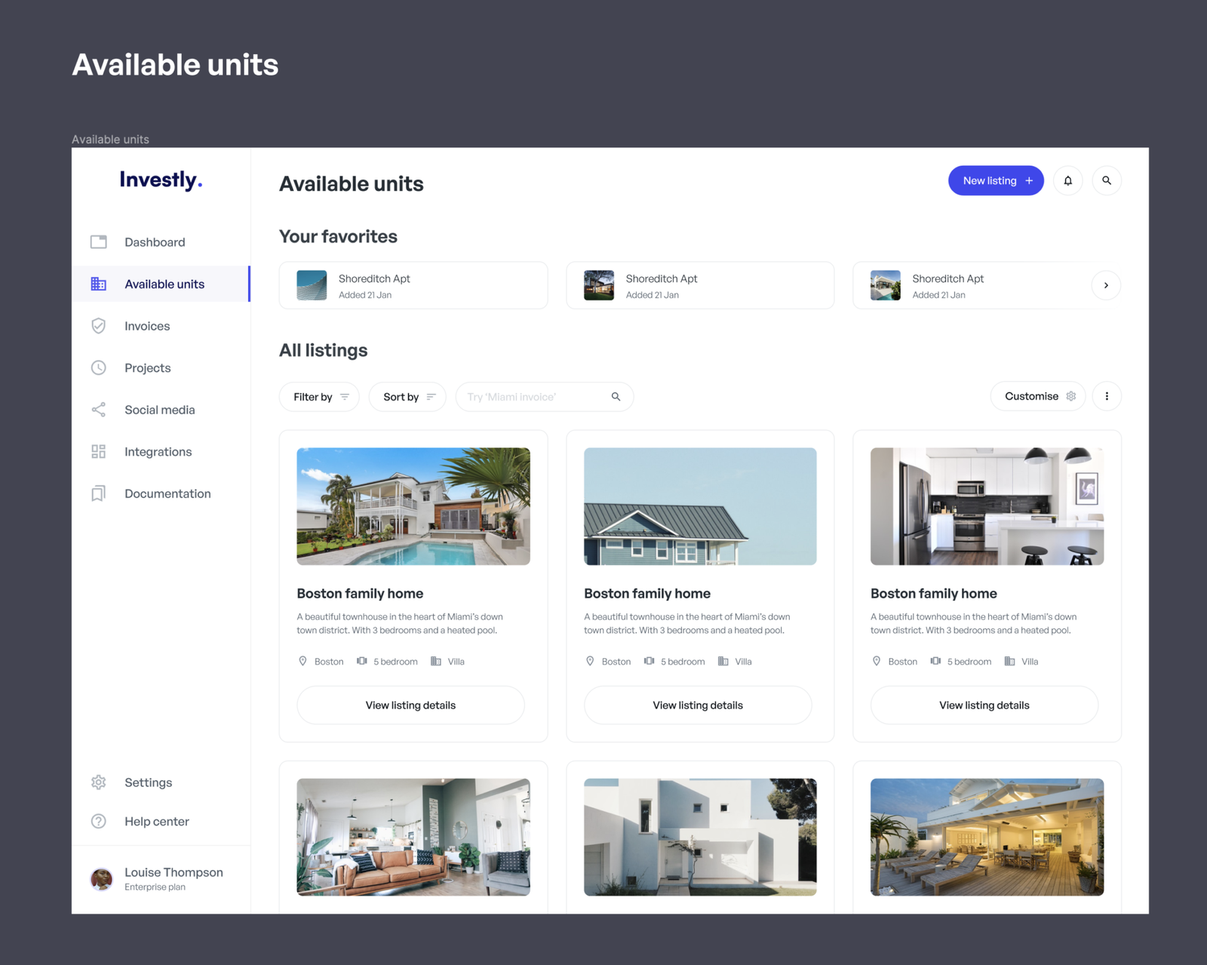This screenshot has height=965, width=1207.
Task: Open the Social media menu item
Action: [161, 410]
